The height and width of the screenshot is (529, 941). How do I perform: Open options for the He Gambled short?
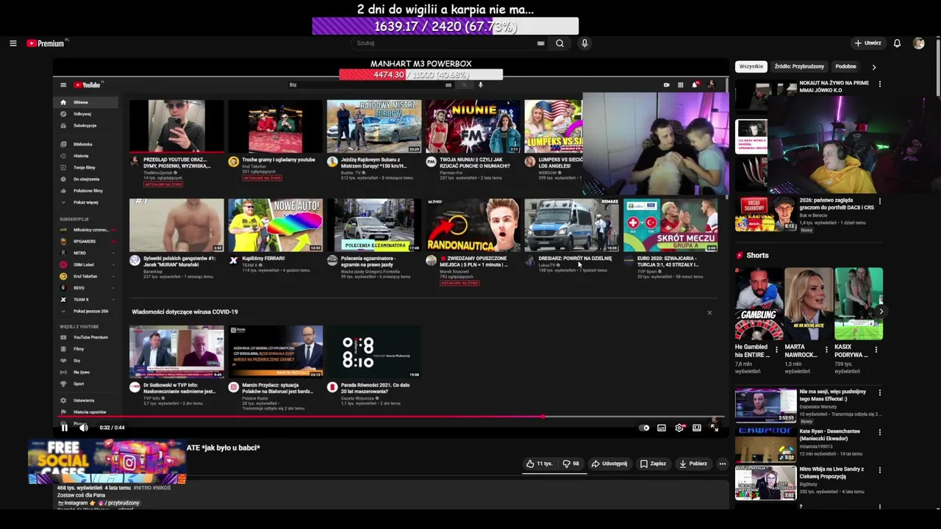tap(776, 350)
